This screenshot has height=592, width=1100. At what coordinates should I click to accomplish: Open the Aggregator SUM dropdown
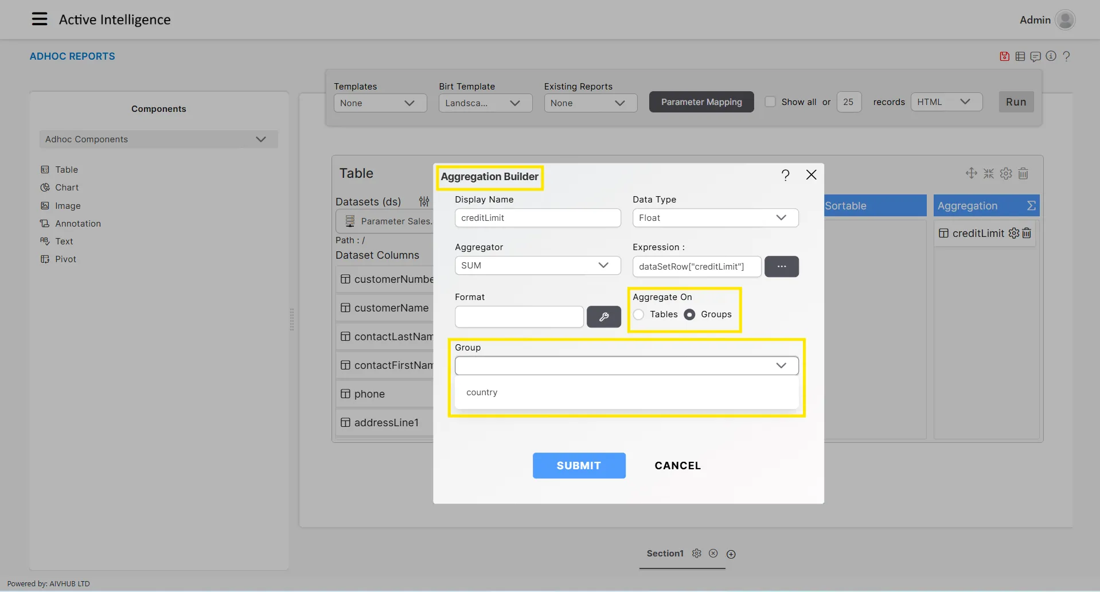(537, 266)
